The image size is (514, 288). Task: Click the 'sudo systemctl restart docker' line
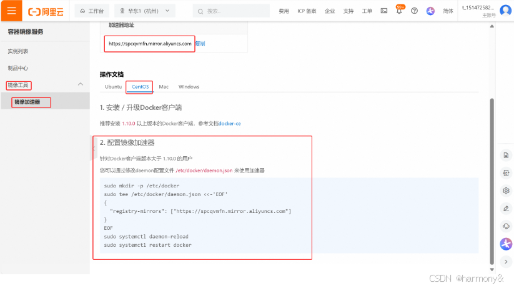(147, 245)
